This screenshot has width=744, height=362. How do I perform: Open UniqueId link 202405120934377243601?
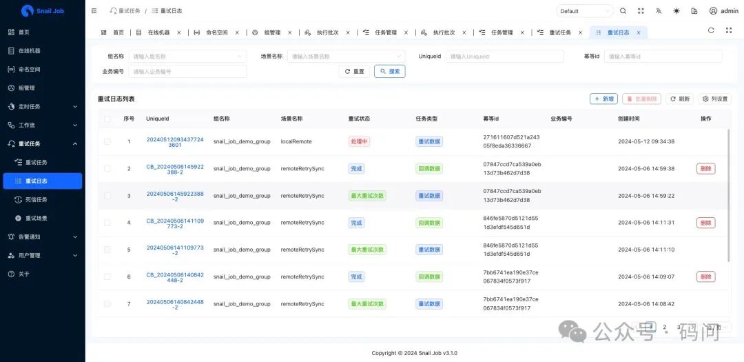click(175, 142)
